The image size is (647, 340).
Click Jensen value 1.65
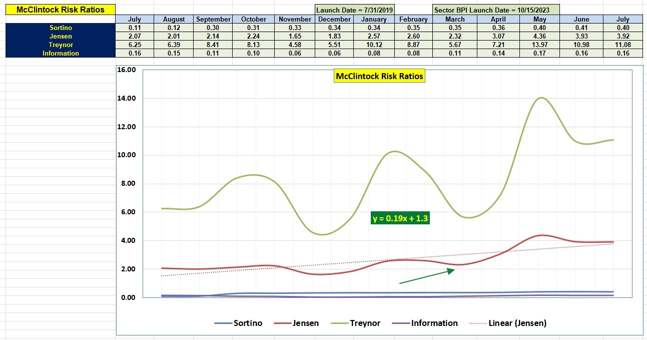coord(295,36)
